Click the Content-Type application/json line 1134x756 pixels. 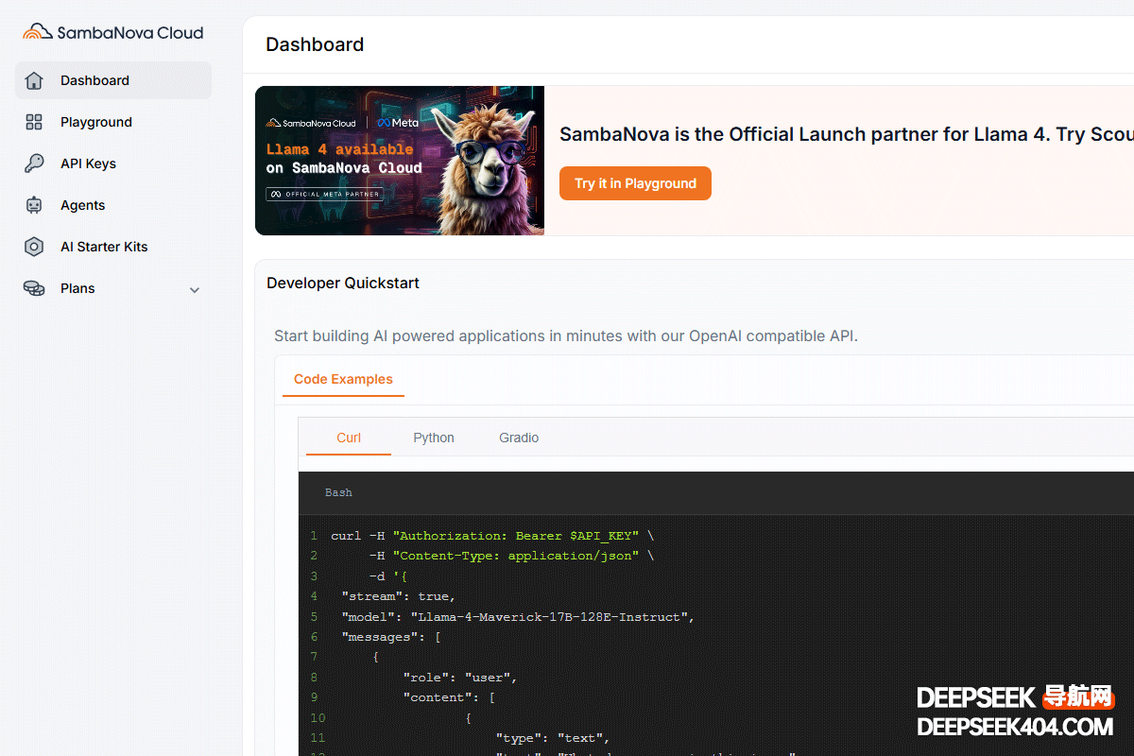pyautogui.click(x=511, y=556)
